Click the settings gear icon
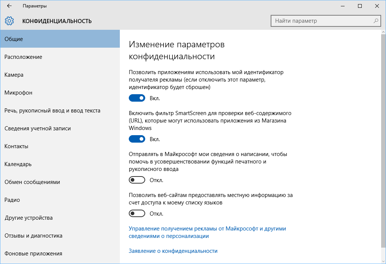Image resolution: width=386 pixels, height=264 pixels. 9,21
